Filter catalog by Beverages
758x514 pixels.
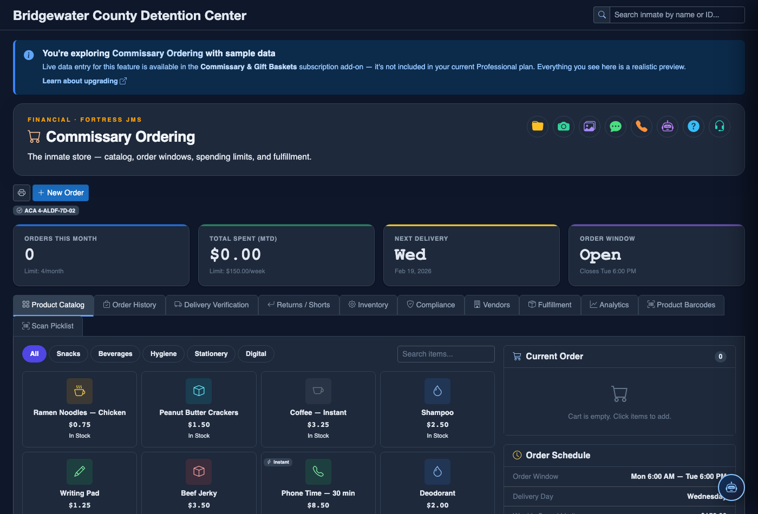[115, 354]
